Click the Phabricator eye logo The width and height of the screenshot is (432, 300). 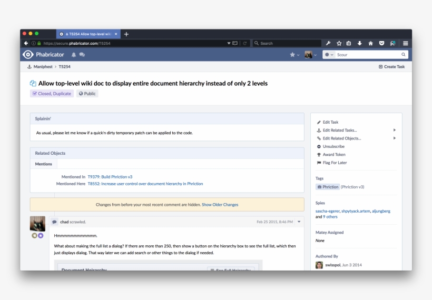(28, 55)
